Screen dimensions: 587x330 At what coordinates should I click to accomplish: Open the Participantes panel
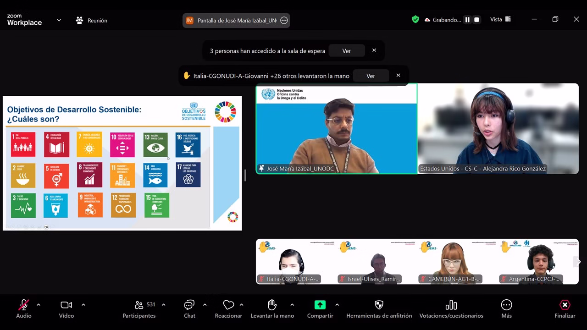(139, 305)
